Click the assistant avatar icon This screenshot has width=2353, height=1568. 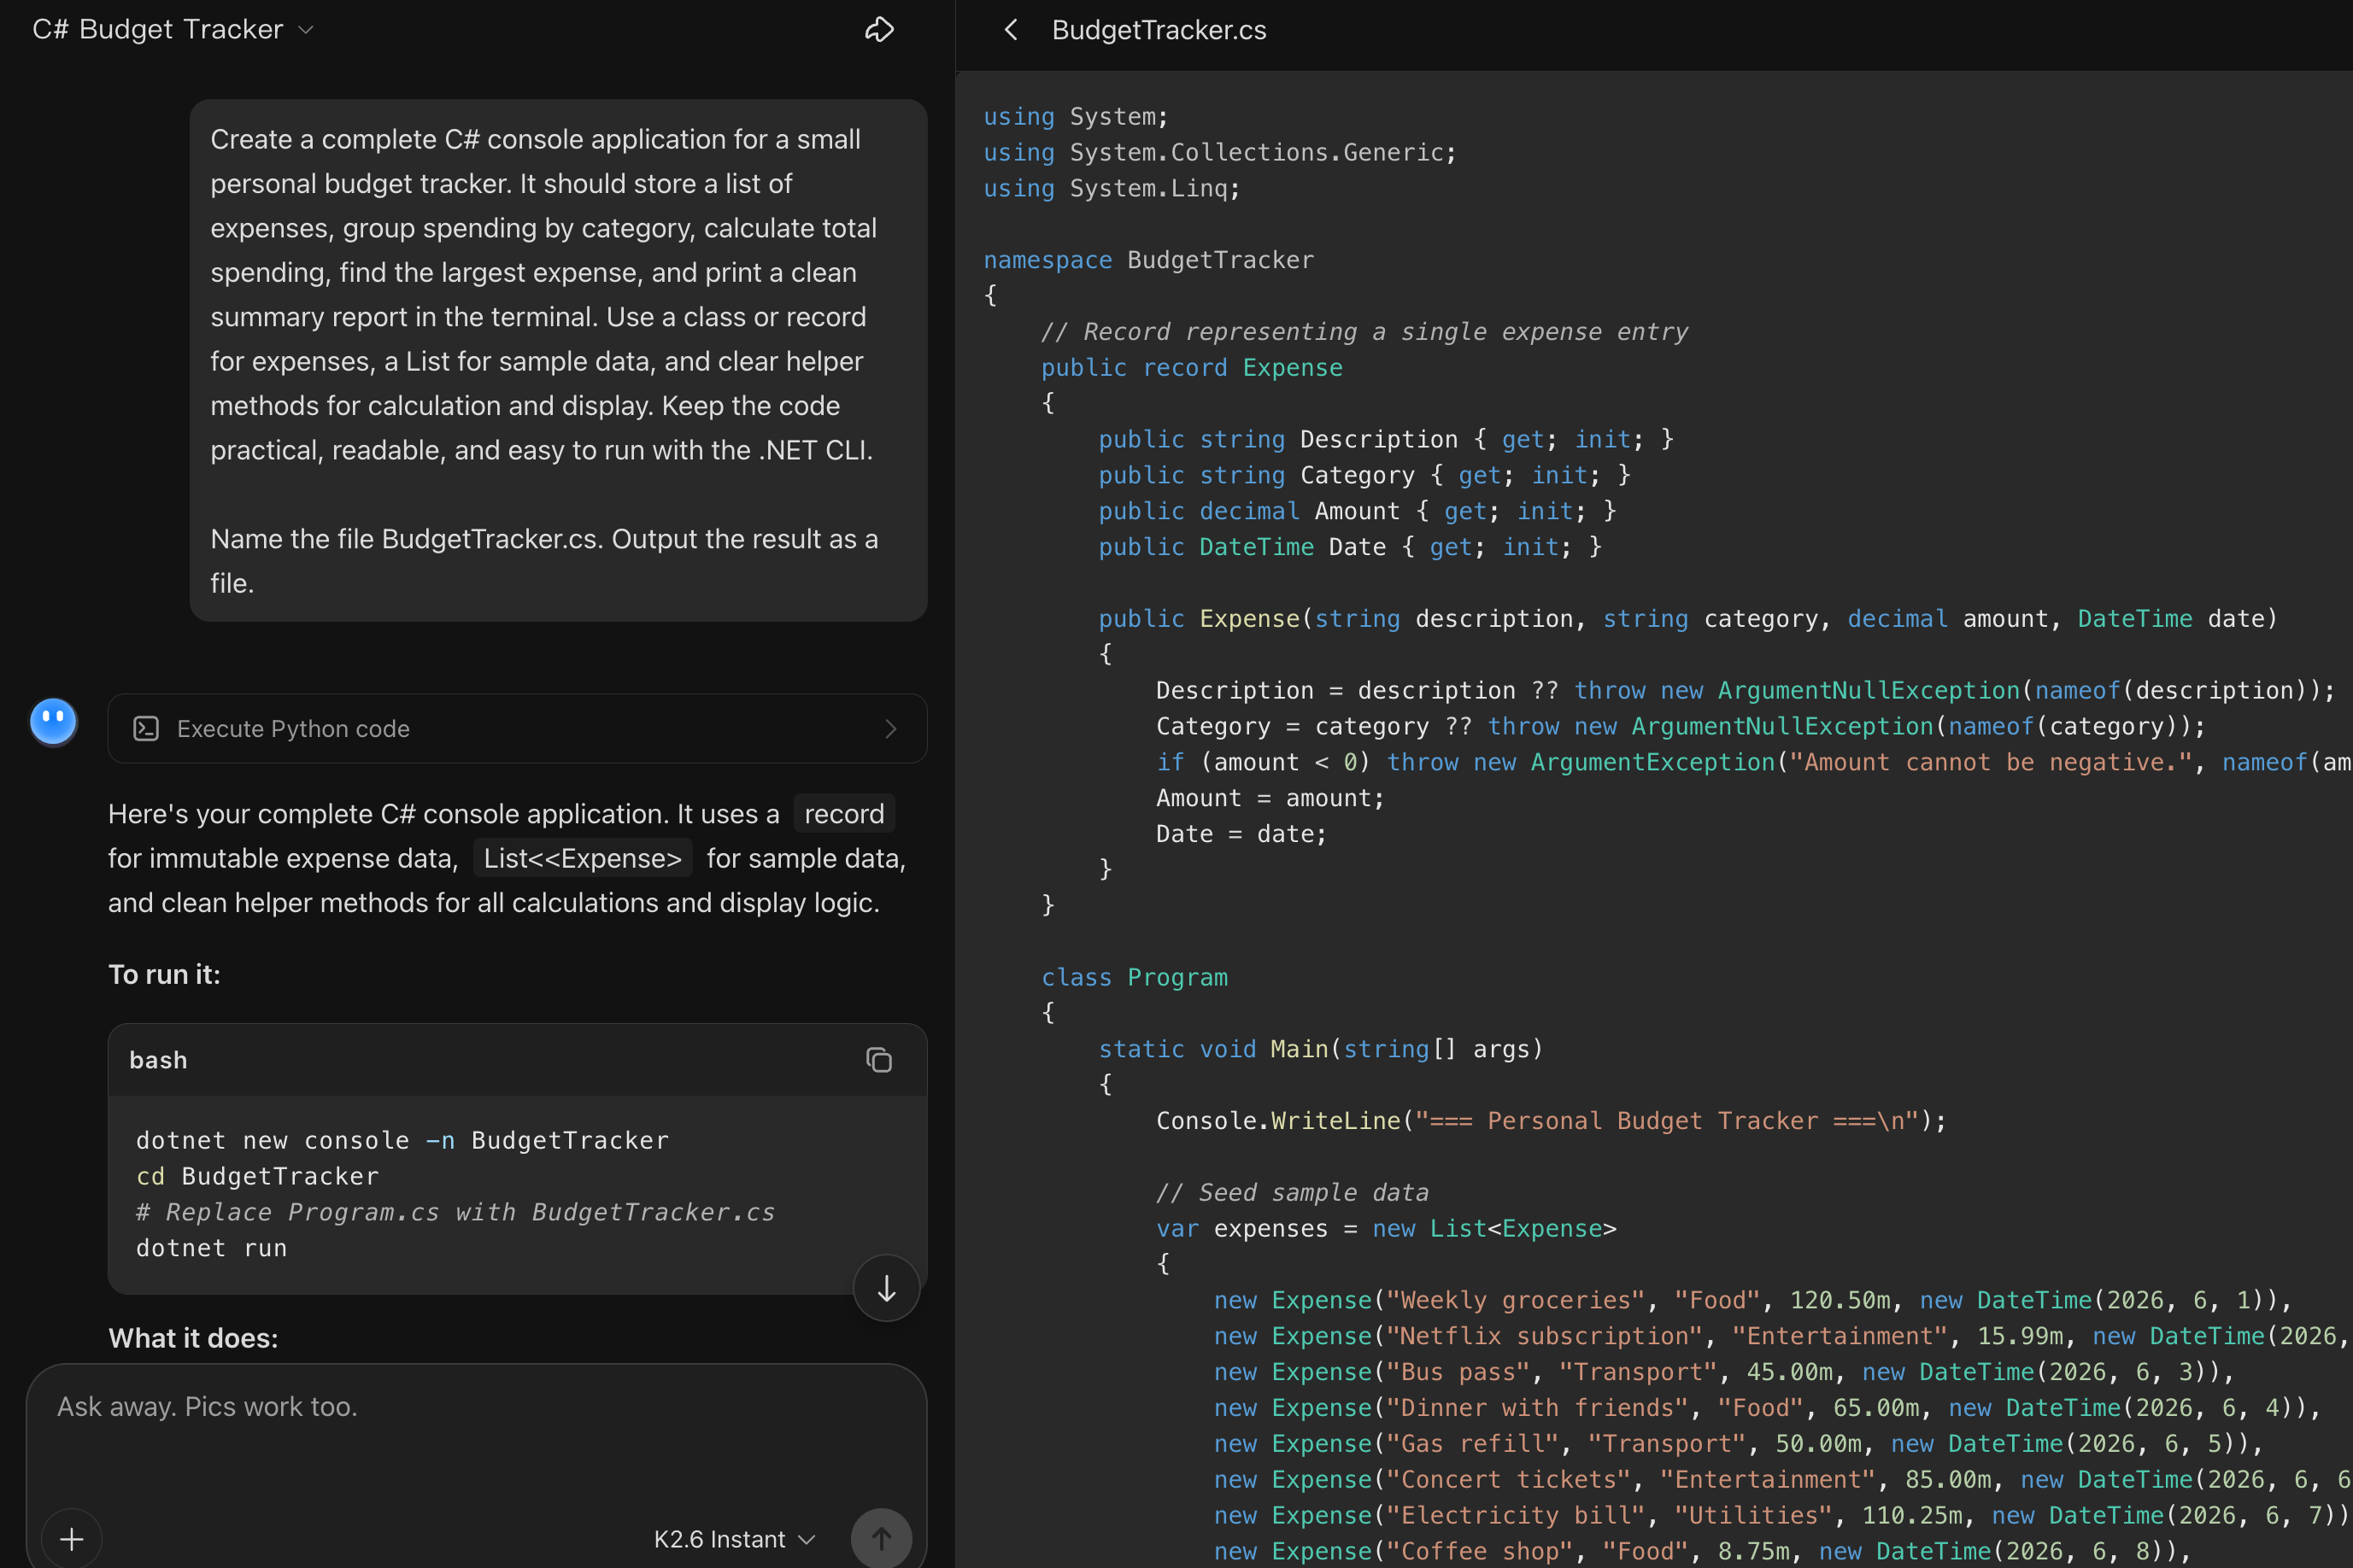click(54, 721)
